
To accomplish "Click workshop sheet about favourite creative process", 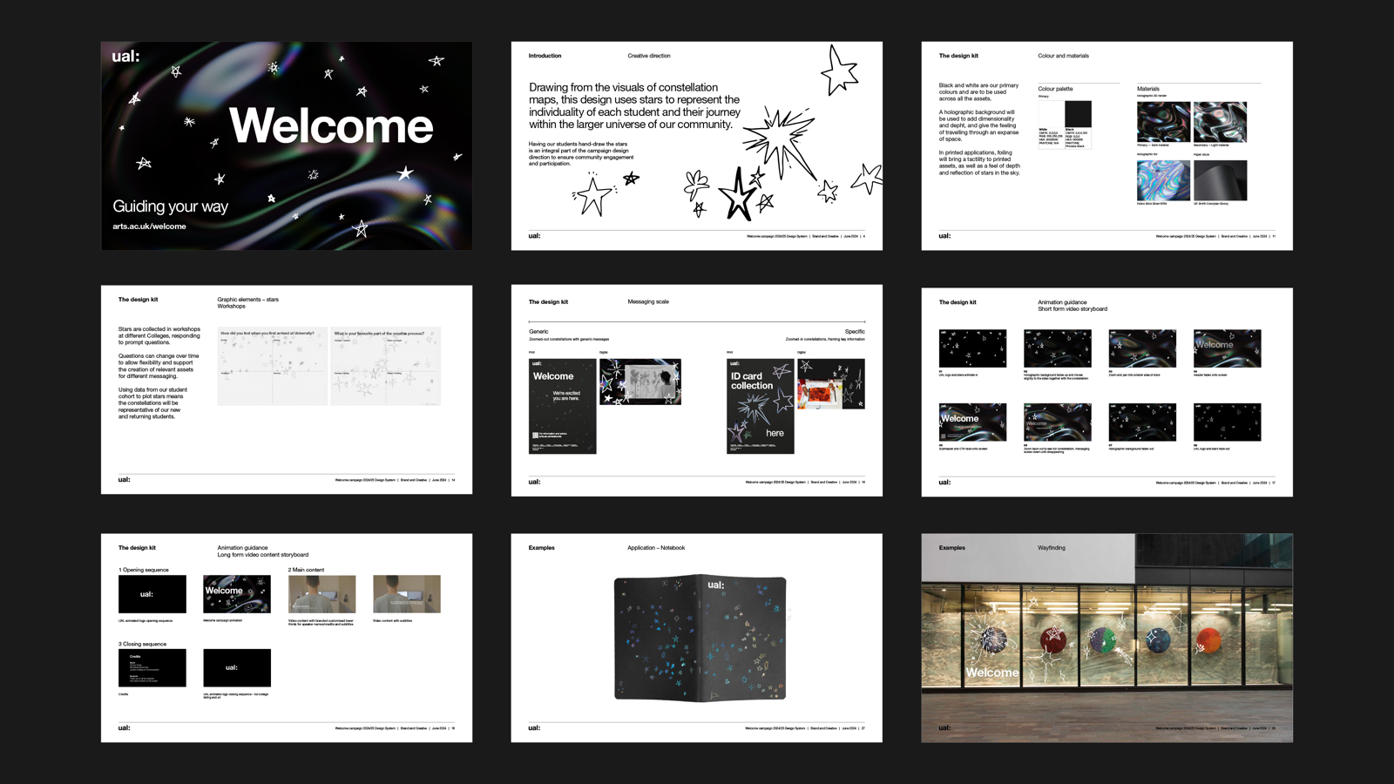I will tap(386, 367).
